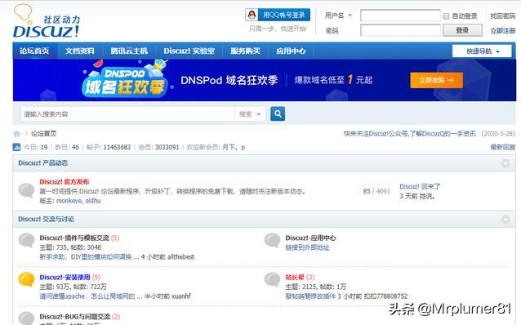
Task: Open moderator oldhu profile
Action: coord(93,201)
